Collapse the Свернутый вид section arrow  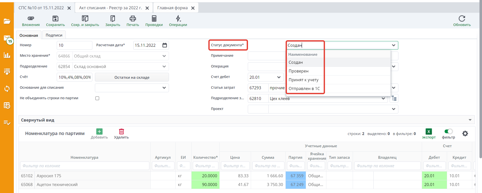tap(470, 120)
